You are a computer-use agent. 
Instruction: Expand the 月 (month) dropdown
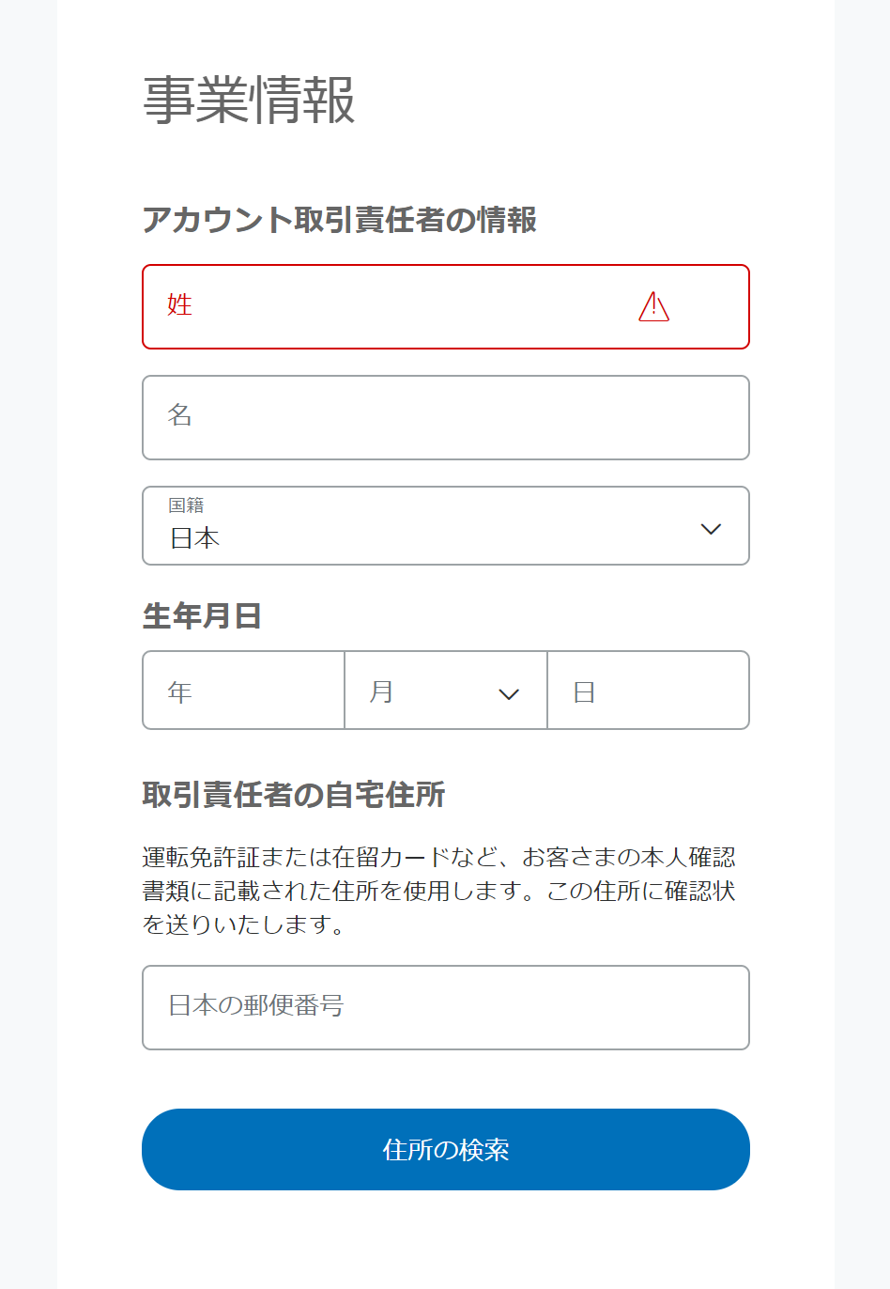445,691
